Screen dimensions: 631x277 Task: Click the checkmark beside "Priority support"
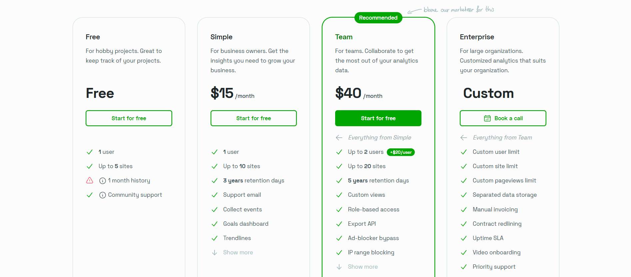(x=463, y=267)
